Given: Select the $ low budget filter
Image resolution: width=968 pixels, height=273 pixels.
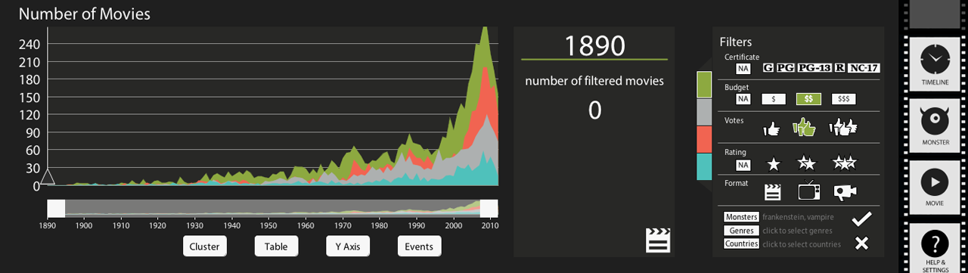Looking at the screenshot, I should pos(773,99).
